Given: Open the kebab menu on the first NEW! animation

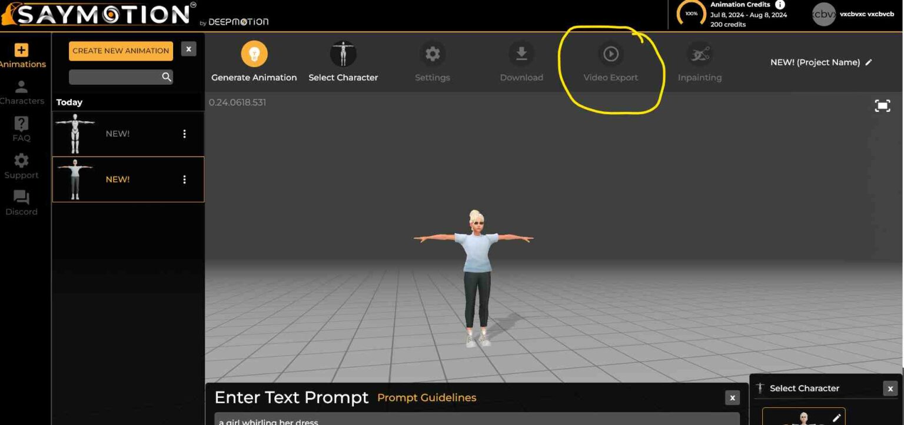Looking at the screenshot, I should click(184, 134).
